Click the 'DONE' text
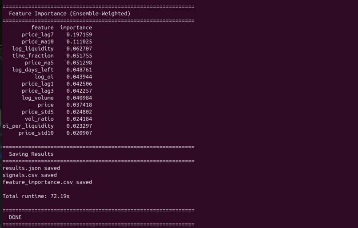358x228 pixels. click(15, 217)
